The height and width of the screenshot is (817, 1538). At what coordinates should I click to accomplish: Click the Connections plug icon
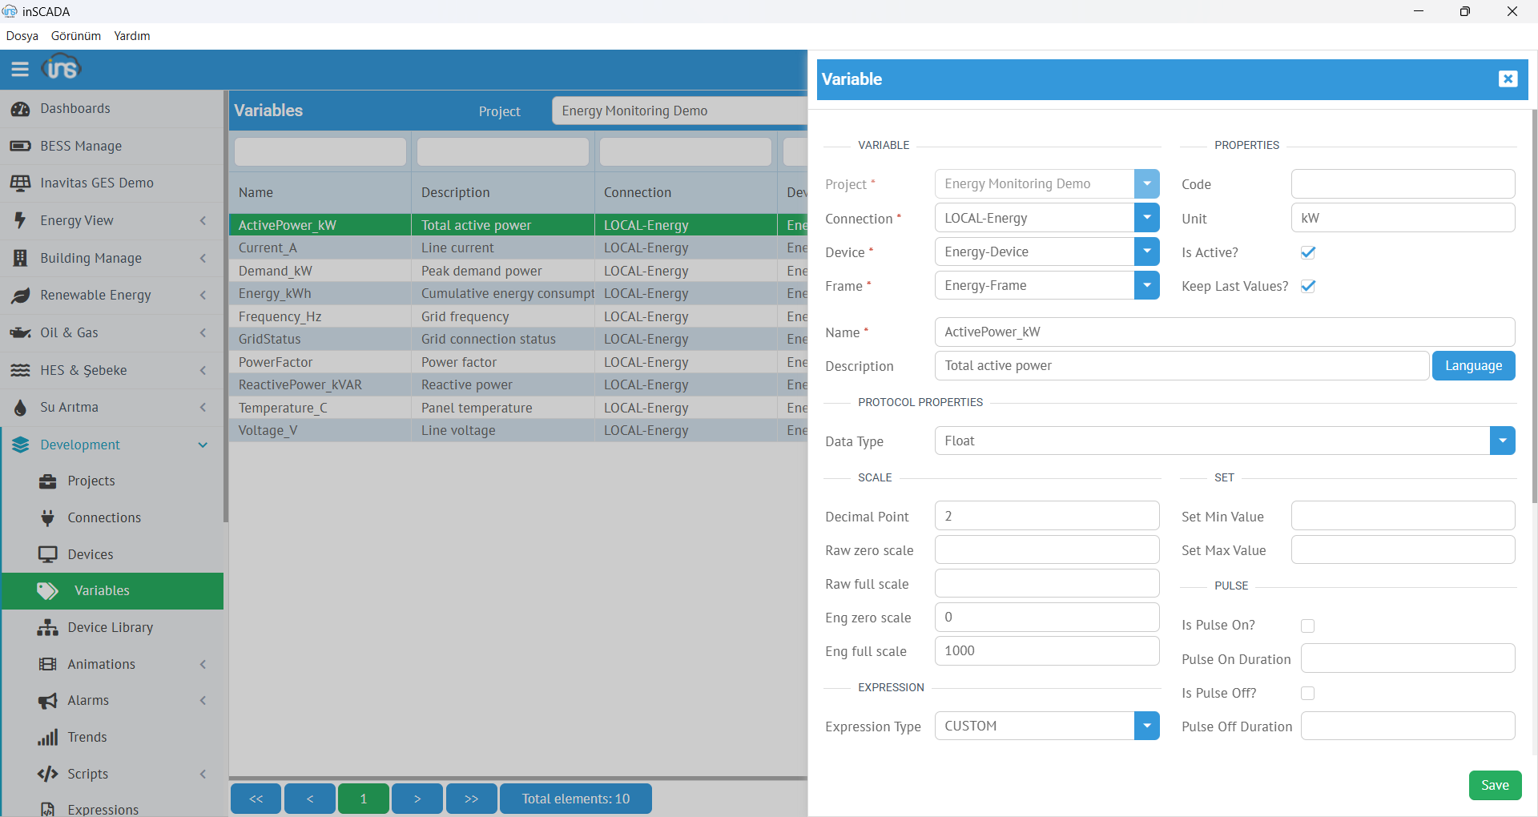pyautogui.click(x=47, y=518)
